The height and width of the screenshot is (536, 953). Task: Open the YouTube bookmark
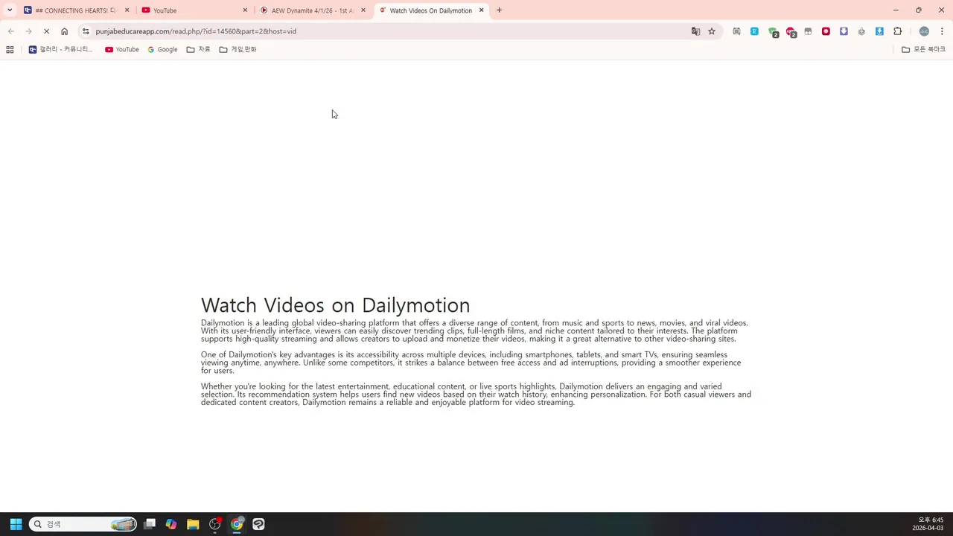pyautogui.click(x=122, y=49)
